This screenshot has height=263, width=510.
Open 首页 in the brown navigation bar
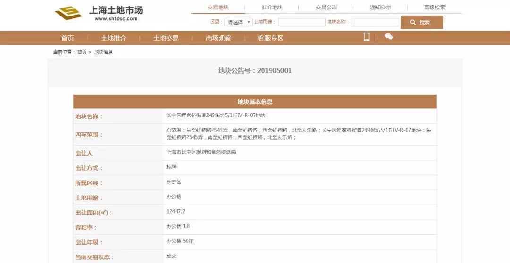click(68, 38)
